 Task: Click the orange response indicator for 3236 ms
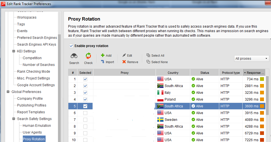(x=262, y=92)
